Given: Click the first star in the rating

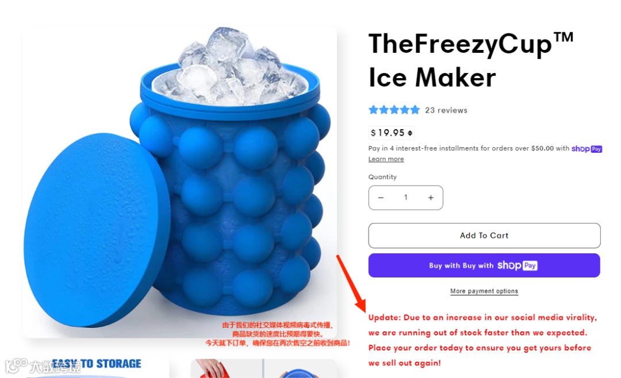Looking at the screenshot, I should point(374,110).
